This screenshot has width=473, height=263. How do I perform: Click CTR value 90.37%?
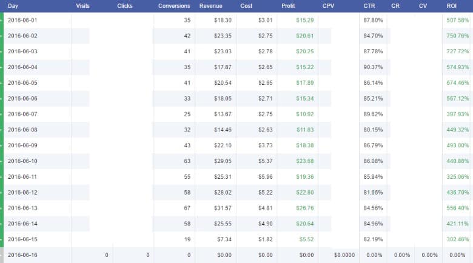pyautogui.click(x=373, y=67)
